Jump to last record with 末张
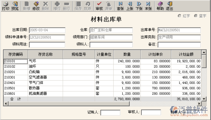 148,6
